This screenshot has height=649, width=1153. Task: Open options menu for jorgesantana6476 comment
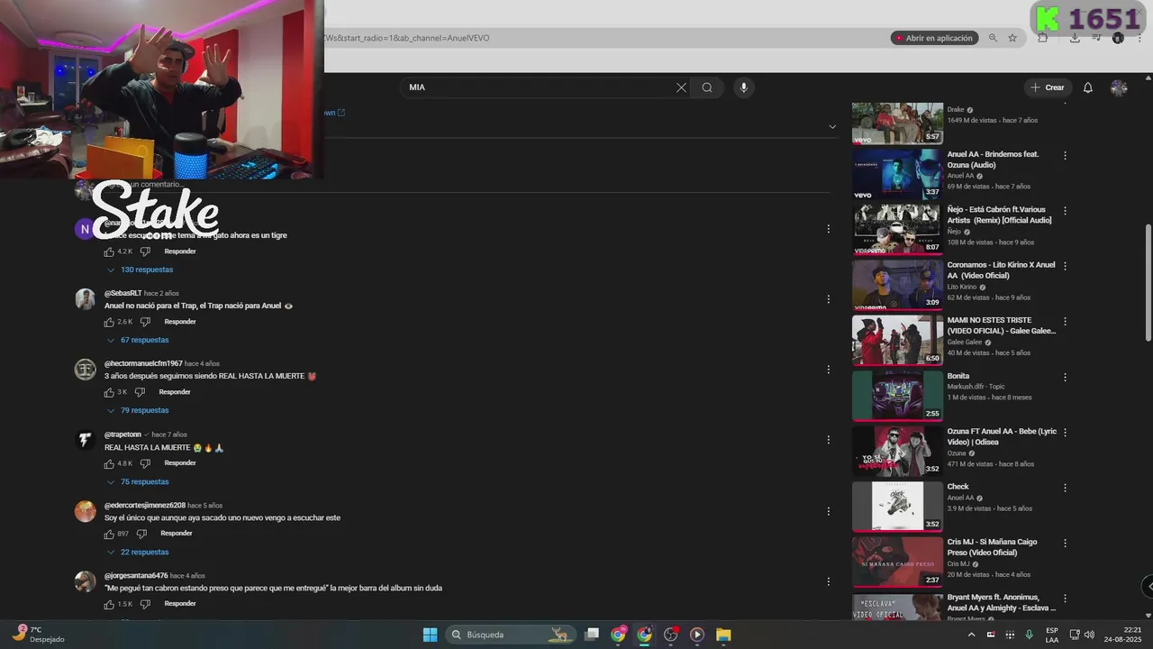[828, 581]
